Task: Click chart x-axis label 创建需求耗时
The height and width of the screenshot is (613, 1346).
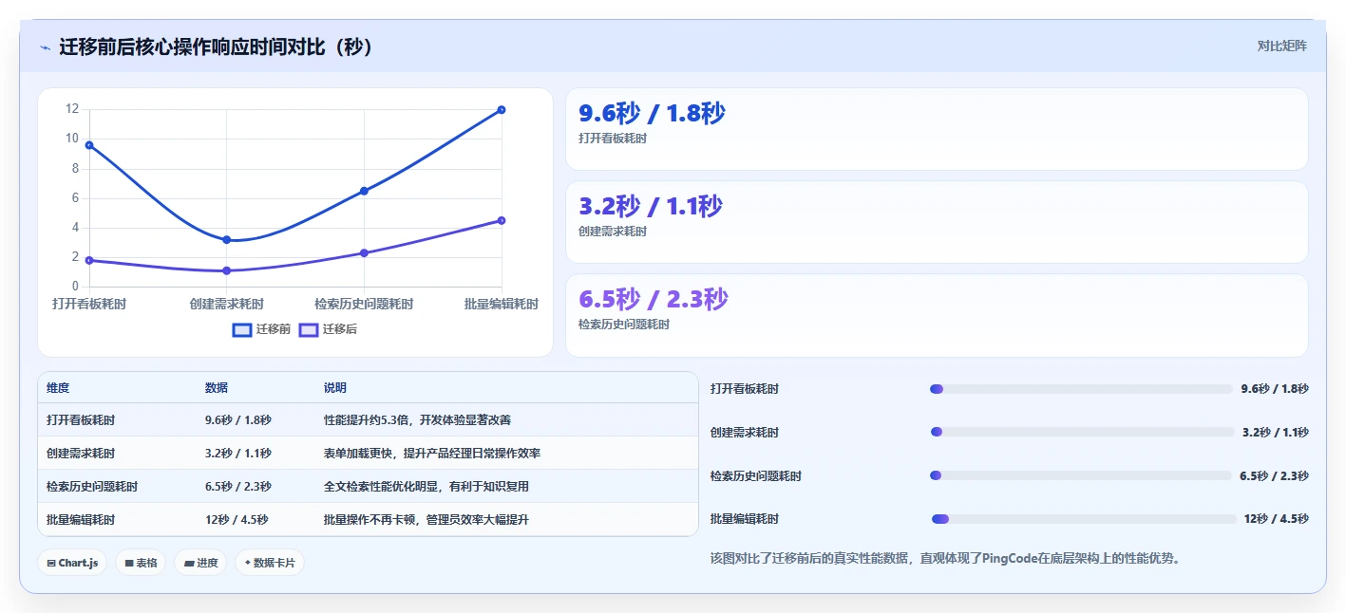Action: coord(227,305)
